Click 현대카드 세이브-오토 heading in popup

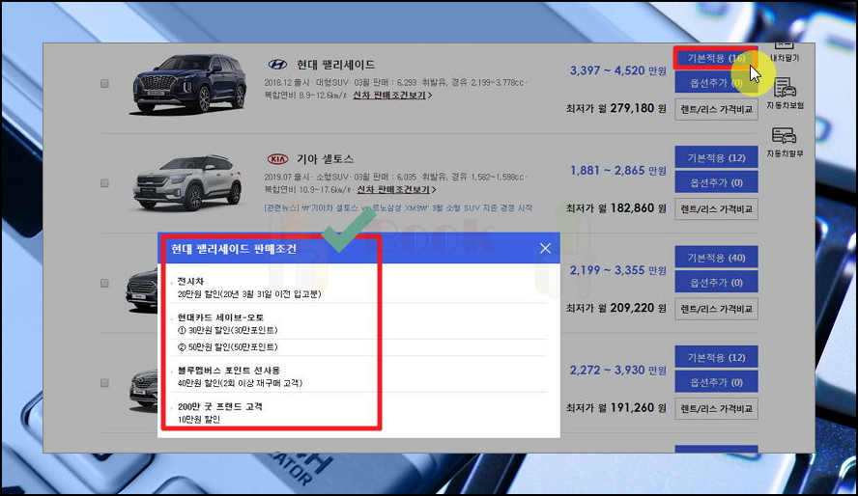click(x=220, y=317)
